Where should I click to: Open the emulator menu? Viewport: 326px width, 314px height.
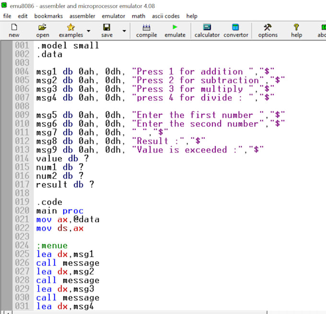[x=114, y=16]
